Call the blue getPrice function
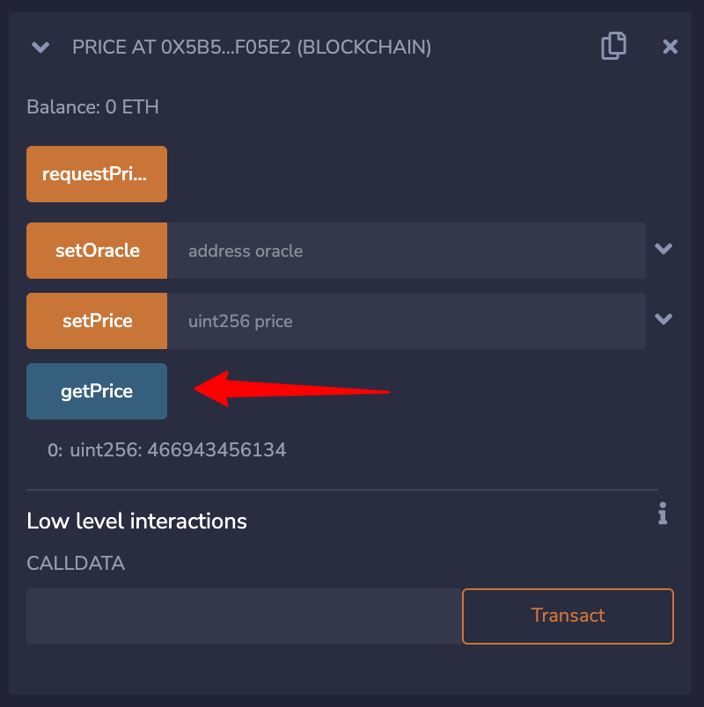Viewport: 704px width, 707px height. pyautogui.click(x=97, y=391)
